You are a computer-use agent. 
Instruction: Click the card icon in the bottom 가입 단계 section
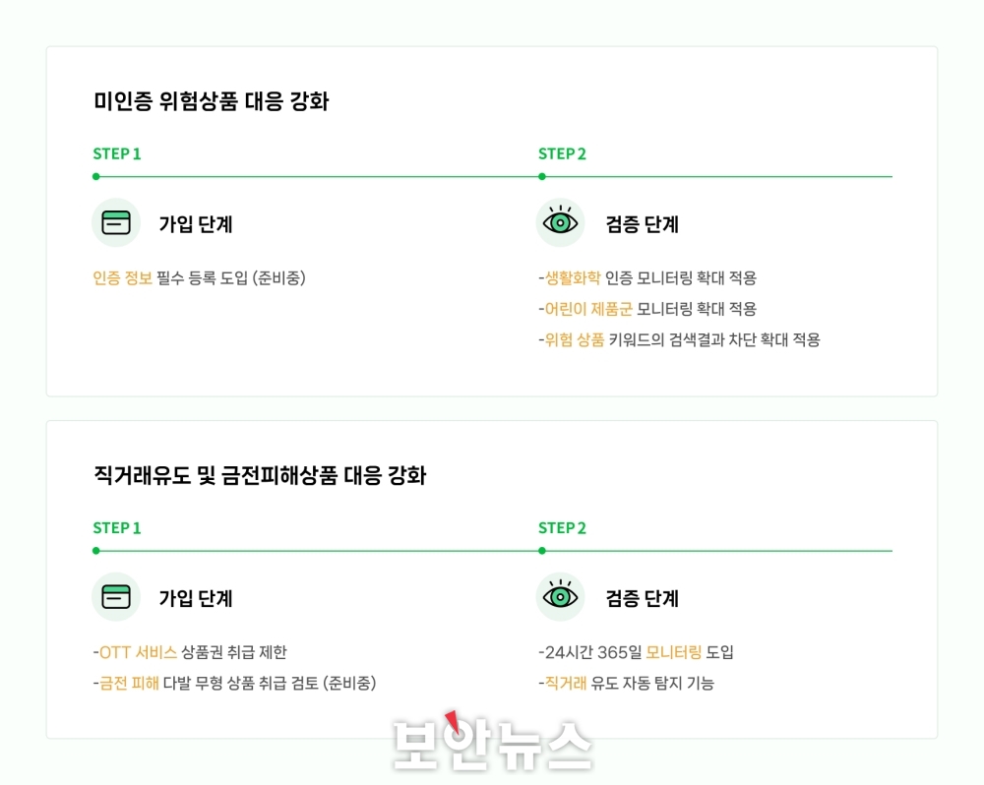pos(116,597)
